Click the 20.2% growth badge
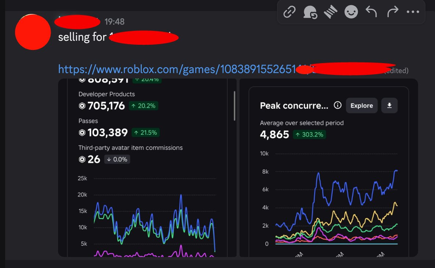 point(143,106)
